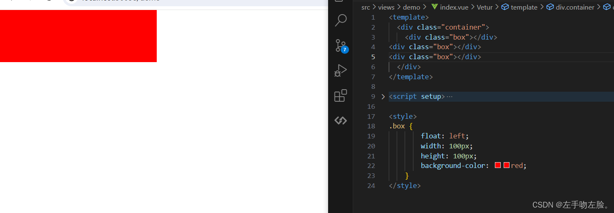
Task: Place cursor on opening template tag, line 1
Action: pyautogui.click(x=409, y=18)
